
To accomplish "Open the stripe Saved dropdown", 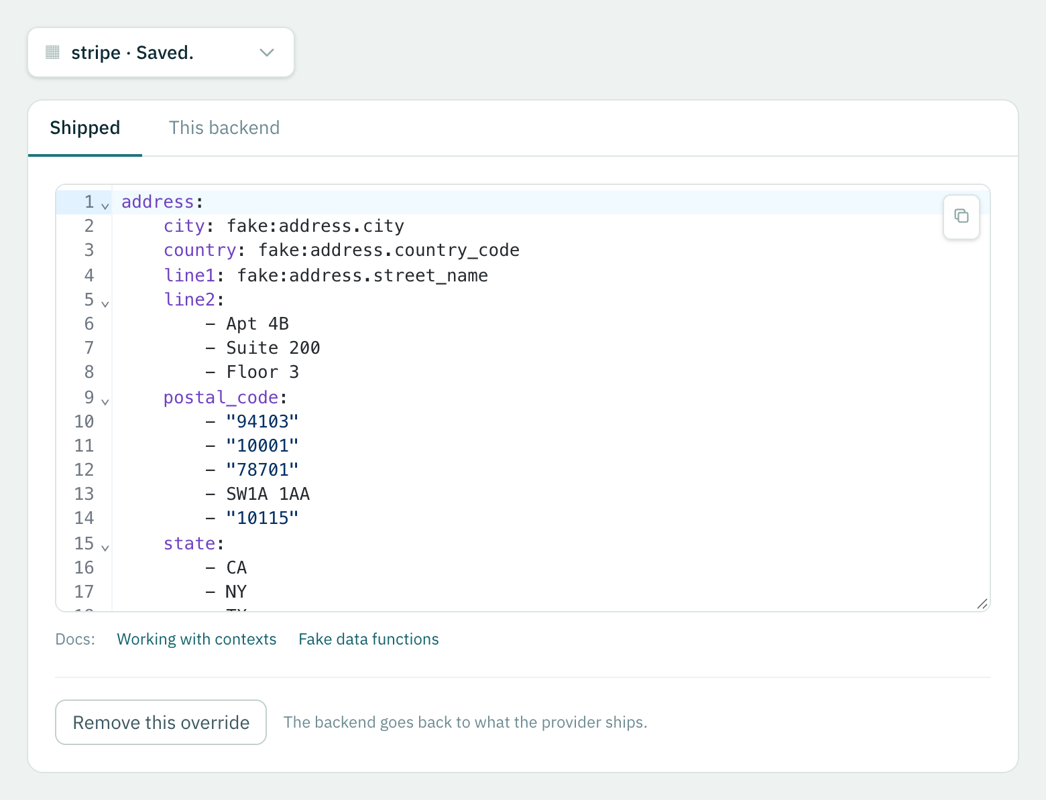I will point(161,52).
